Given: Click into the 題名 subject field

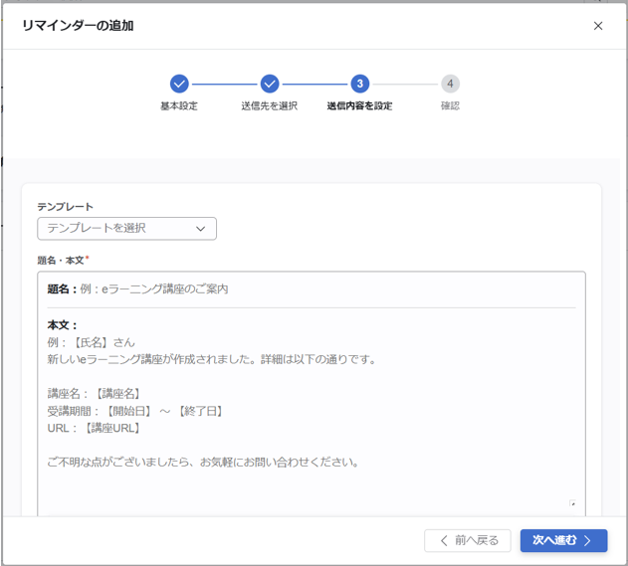Looking at the screenshot, I should (x=312, y=289).
